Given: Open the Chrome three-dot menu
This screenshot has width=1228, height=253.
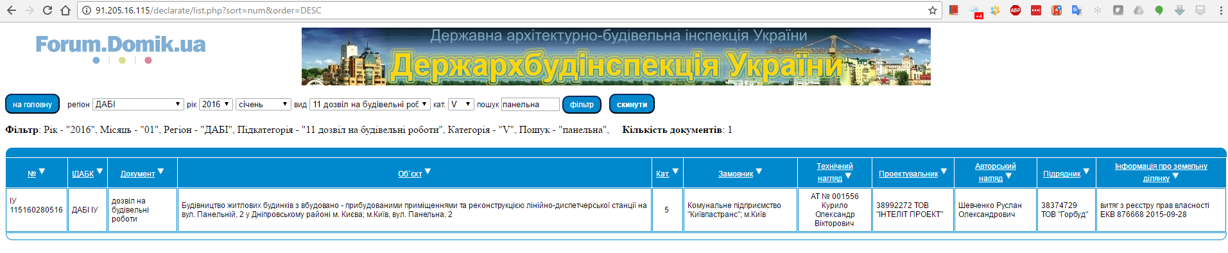Looking at the screenshot, I should (x=1220, y=10).
